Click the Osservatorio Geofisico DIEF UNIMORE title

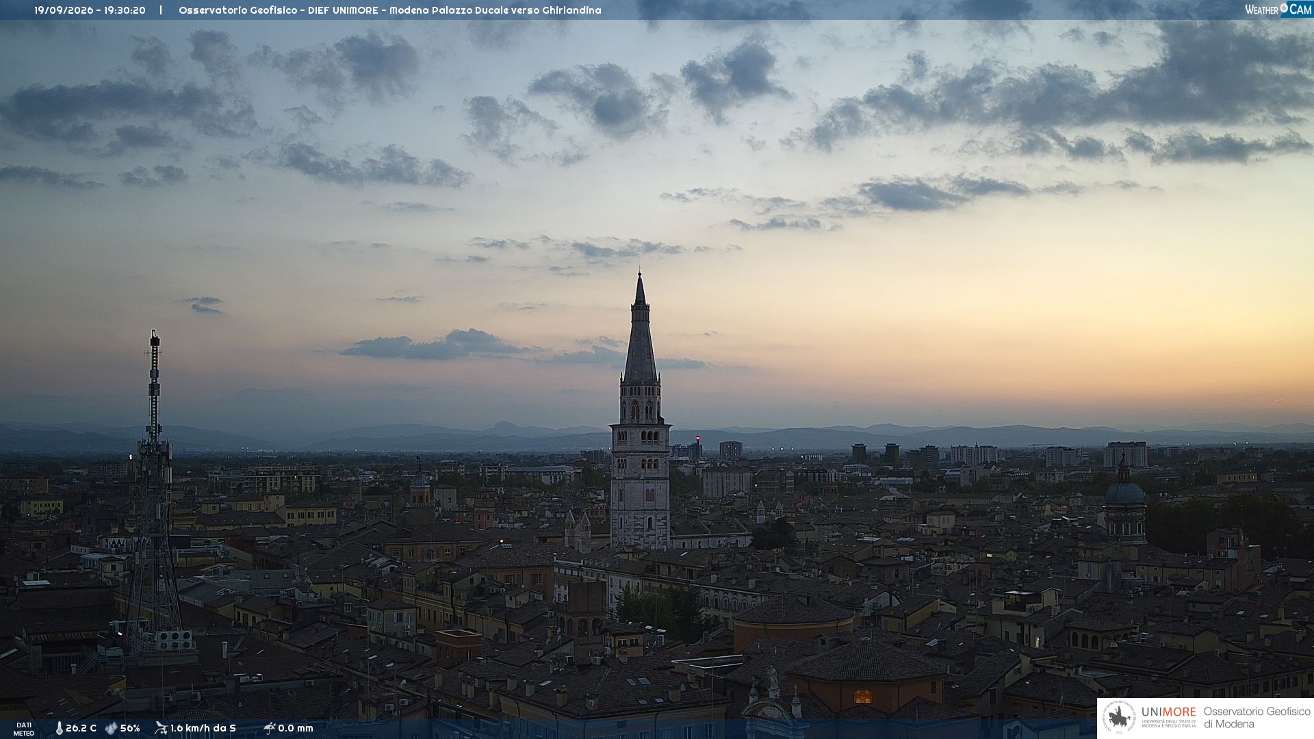[x=390, y=10]
